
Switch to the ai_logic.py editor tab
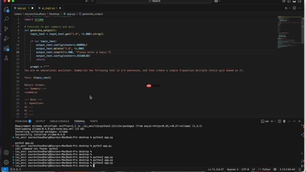click(x=48, y=8)
